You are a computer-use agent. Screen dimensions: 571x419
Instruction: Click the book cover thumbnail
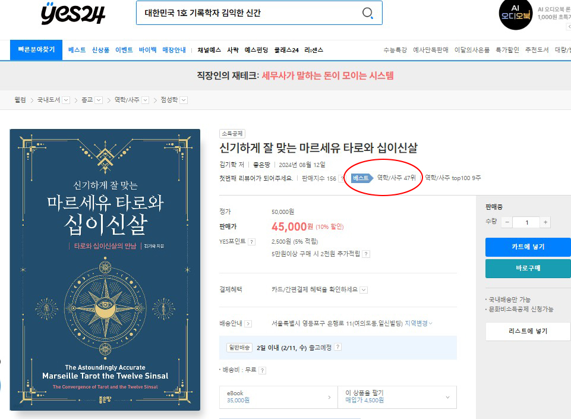click(x=105, y=270)
